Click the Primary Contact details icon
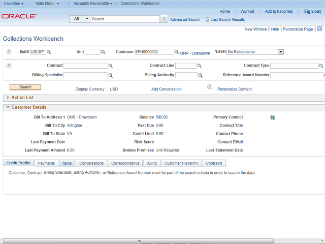 [x=273, y=117]
